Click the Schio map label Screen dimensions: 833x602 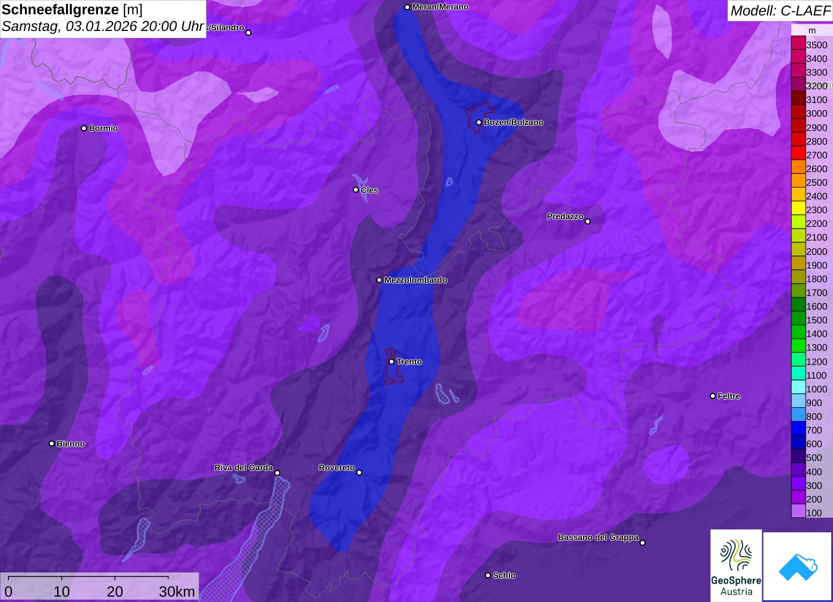504,575
